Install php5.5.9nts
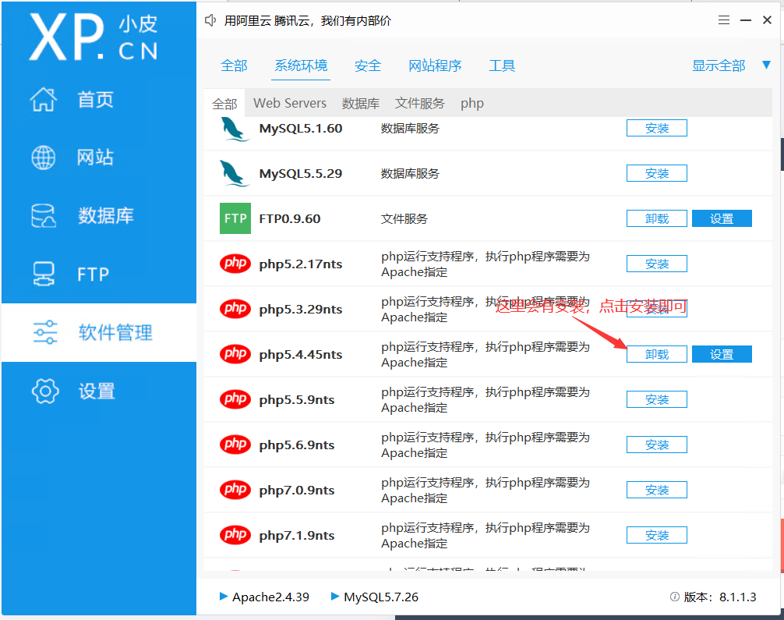The width and height of the screenshot is (784, 620). (656, 399)
